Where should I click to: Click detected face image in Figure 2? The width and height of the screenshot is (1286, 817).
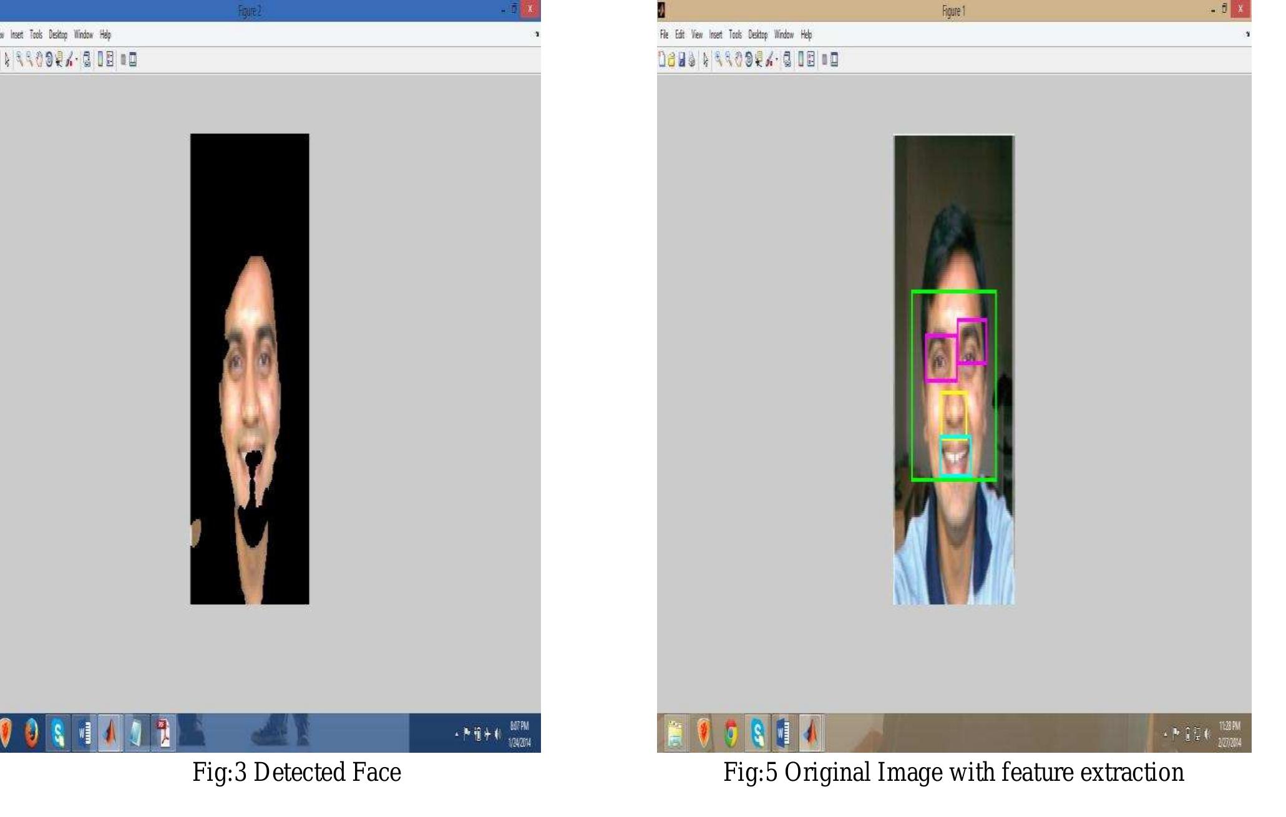(x=250, y=369)
